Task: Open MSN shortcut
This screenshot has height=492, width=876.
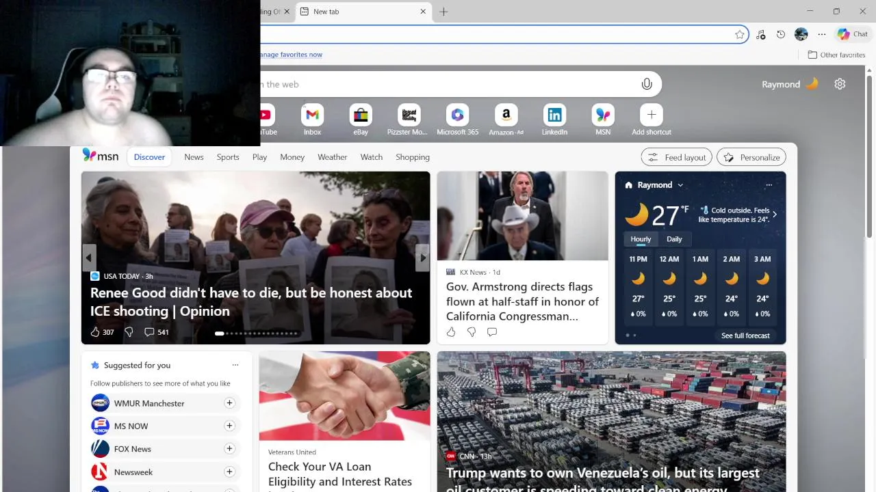Action: [603, 120]
